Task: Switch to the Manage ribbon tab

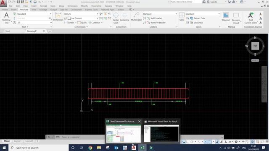Action: coord(43,10)
